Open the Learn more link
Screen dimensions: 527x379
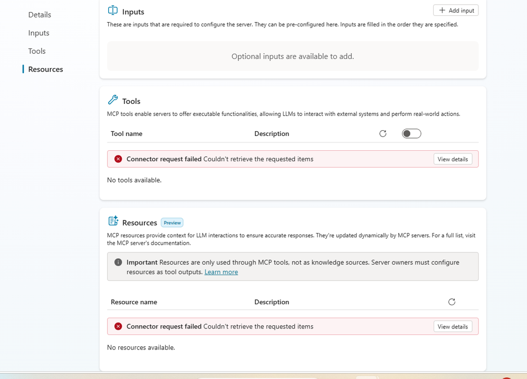click(x=221, y=272)
